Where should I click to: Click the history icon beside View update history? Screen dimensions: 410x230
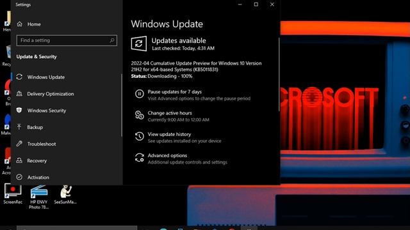click(x=140, y=136)
